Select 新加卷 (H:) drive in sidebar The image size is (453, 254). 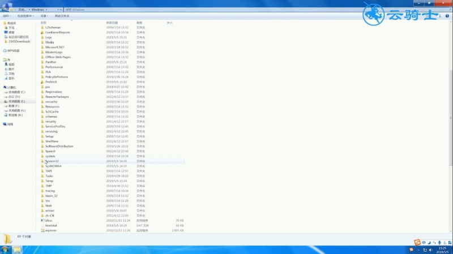point(14,115)
